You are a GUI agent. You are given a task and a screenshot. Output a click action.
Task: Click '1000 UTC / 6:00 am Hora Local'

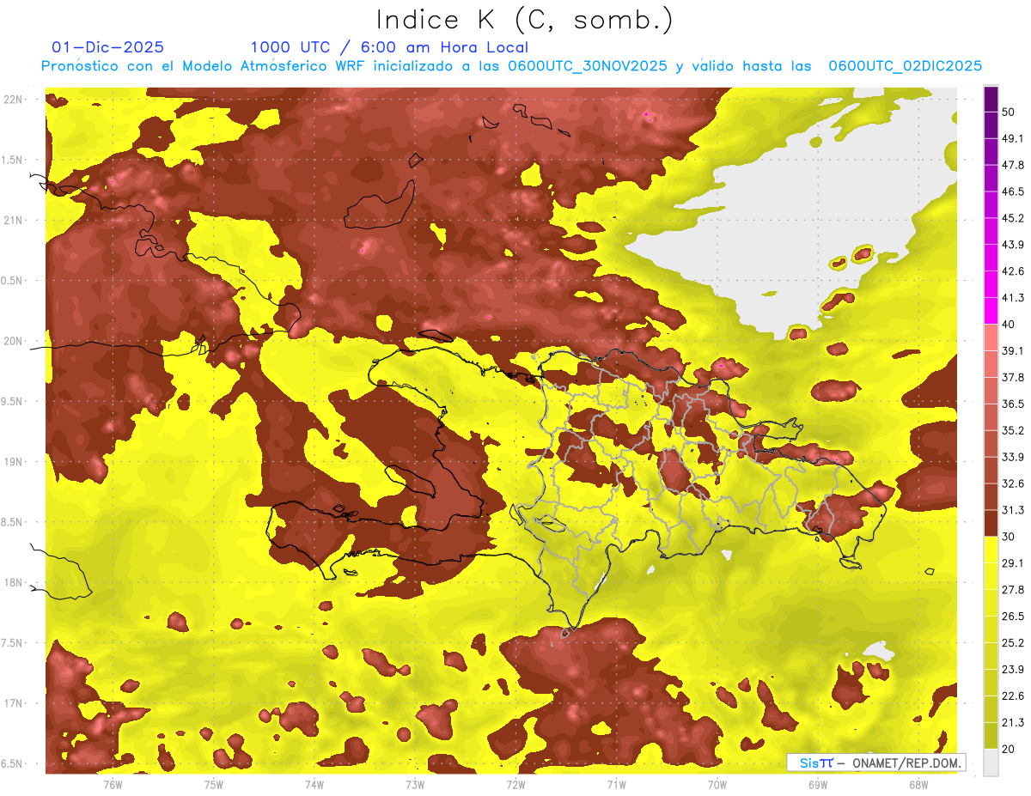[x=389, y=47]
